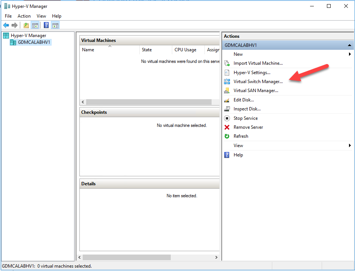Click the toolbar Help question mark icon
Image resolution: width=355 pixels, height=271 pixels.
coord(46,25)
